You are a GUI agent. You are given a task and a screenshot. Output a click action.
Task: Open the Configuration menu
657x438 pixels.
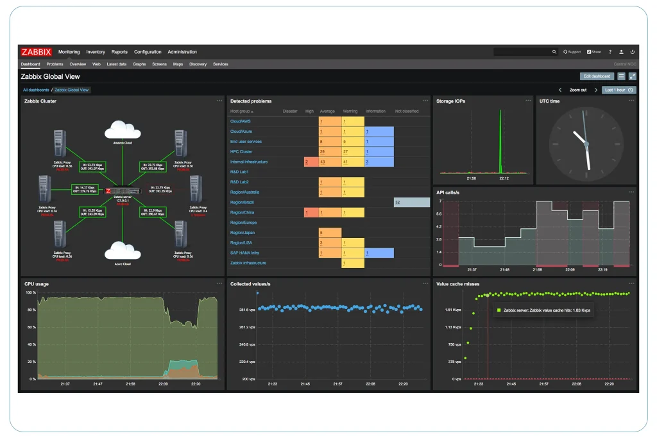148,52
